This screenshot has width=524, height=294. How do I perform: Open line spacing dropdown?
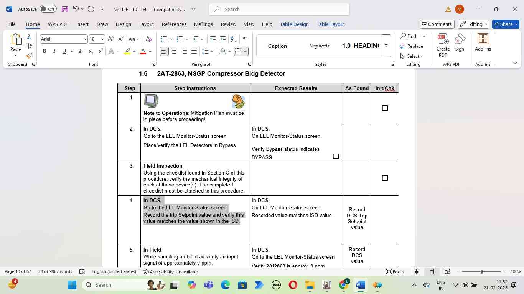tap(207, 51)
